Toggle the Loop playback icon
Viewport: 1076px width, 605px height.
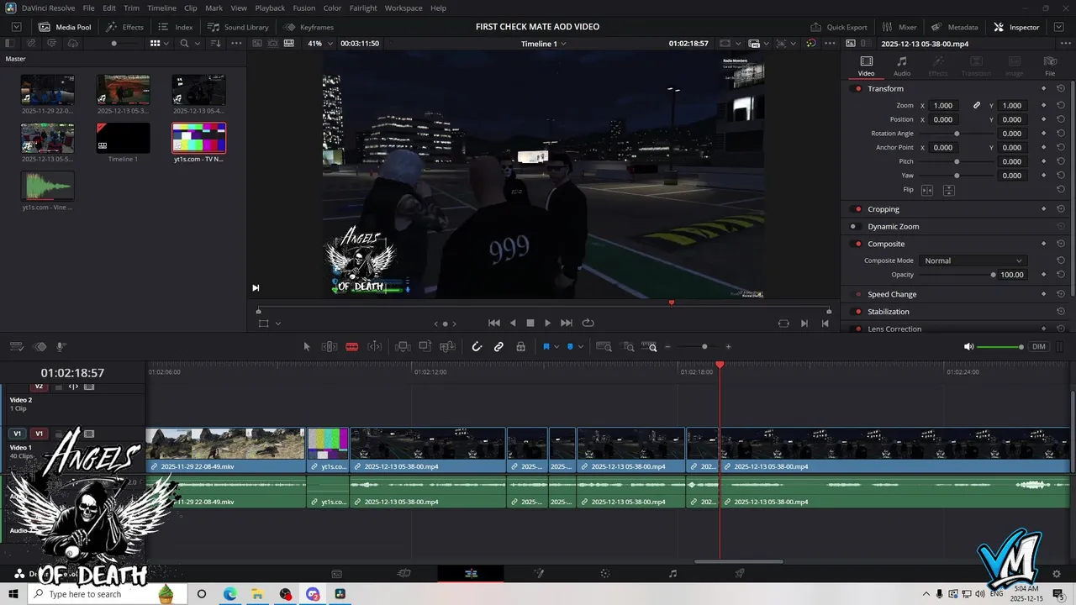588,323
